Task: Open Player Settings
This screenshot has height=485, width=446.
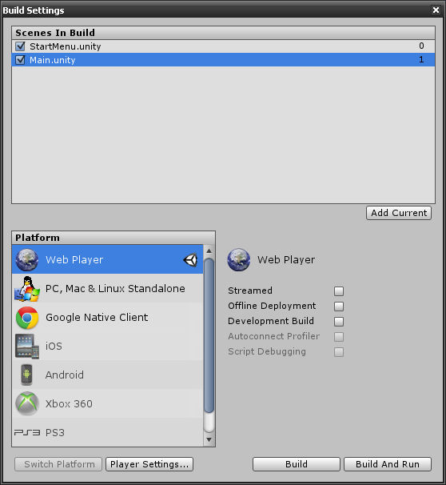Action: (149, 464)
